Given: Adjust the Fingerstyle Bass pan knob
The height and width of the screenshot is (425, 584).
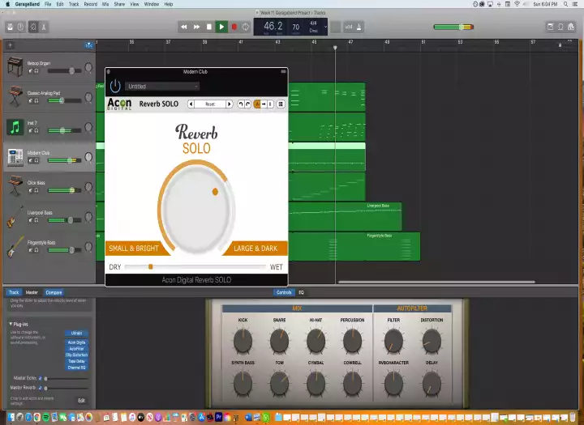Looking at the screenshot, I should (x=88, y=246).
